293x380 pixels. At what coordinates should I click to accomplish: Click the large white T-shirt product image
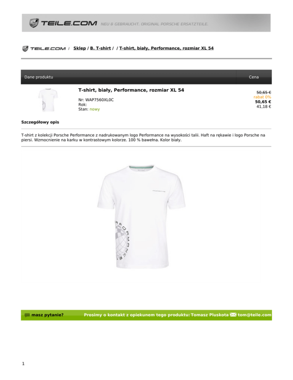(141, 217)
